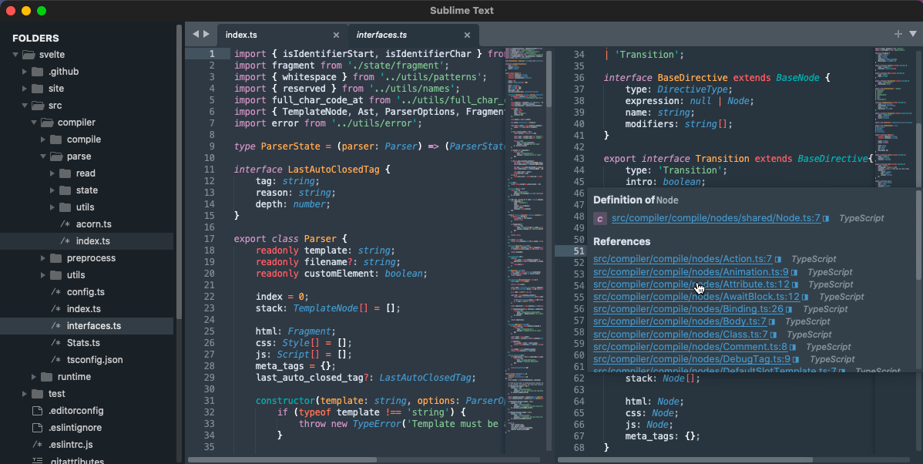This screenshot has width=923, height=464.
Task: Close the interfaces.ts tab
Action: 468,35
